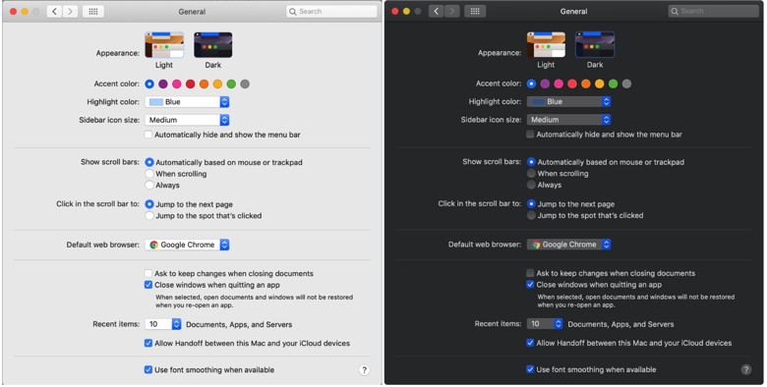Check 'Ask to keep changes' in dark window
767x387 pixels.
530,273
